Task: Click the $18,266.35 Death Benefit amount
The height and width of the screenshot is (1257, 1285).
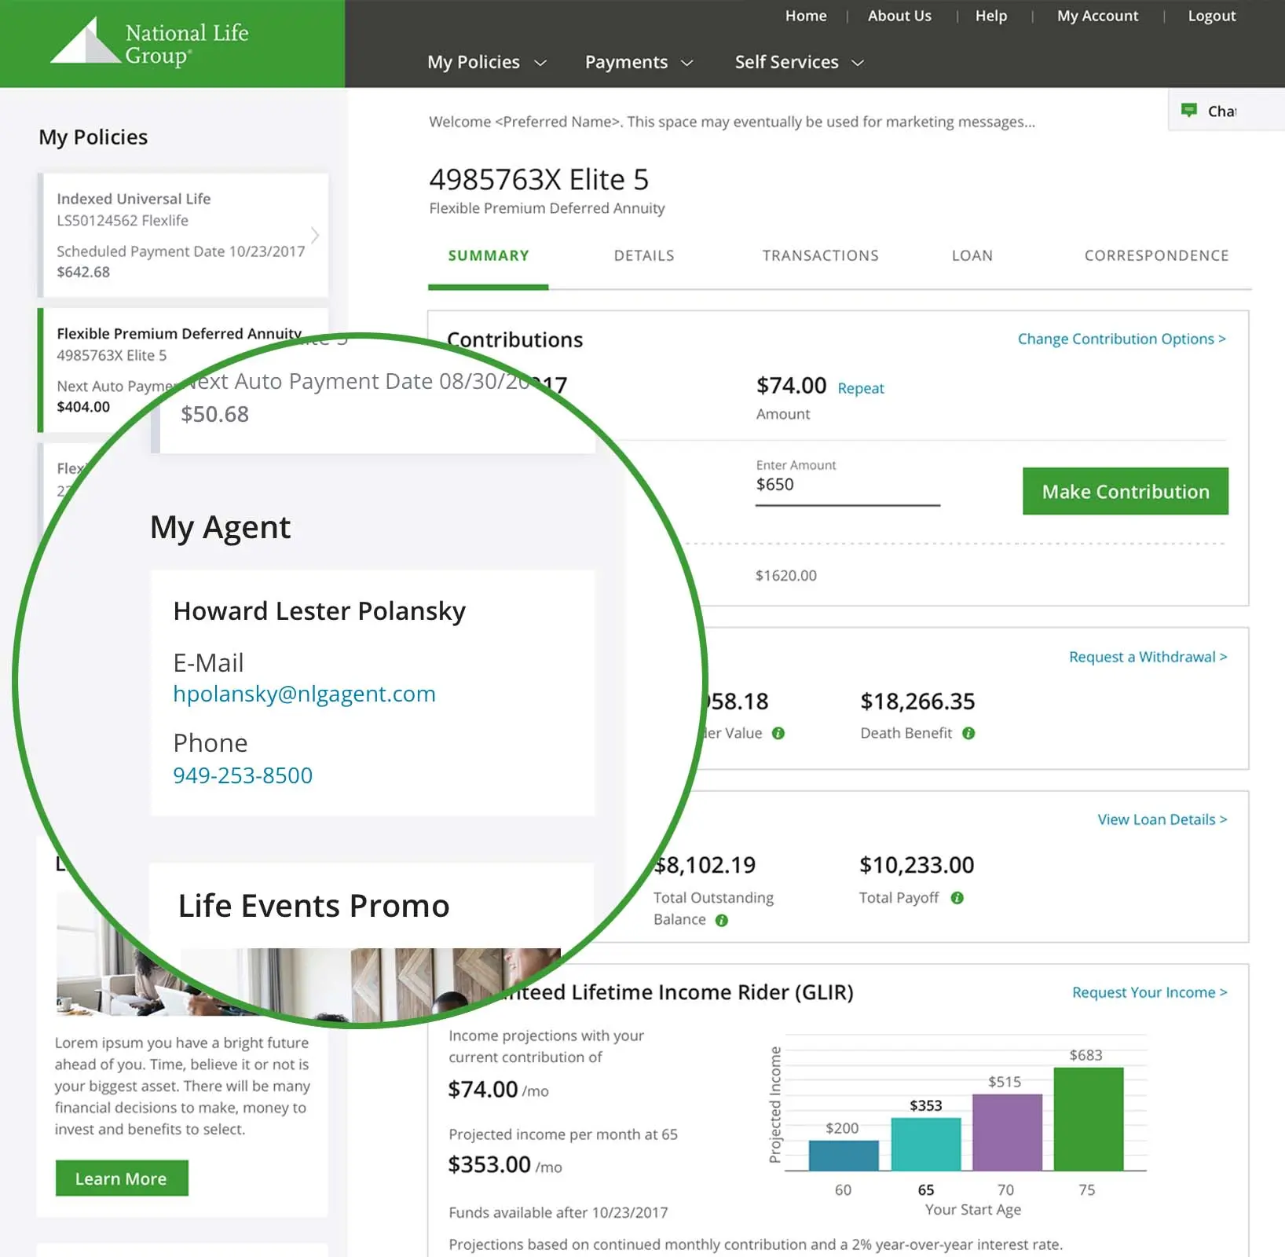Action: [x=917, y=701]
